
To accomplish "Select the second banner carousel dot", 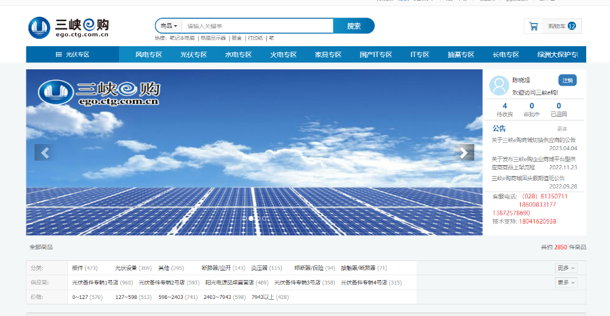I will (x=251, y=218).
